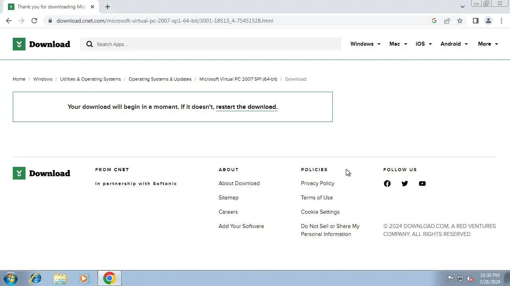Click the Action Center flag icon

click(450, 278)
